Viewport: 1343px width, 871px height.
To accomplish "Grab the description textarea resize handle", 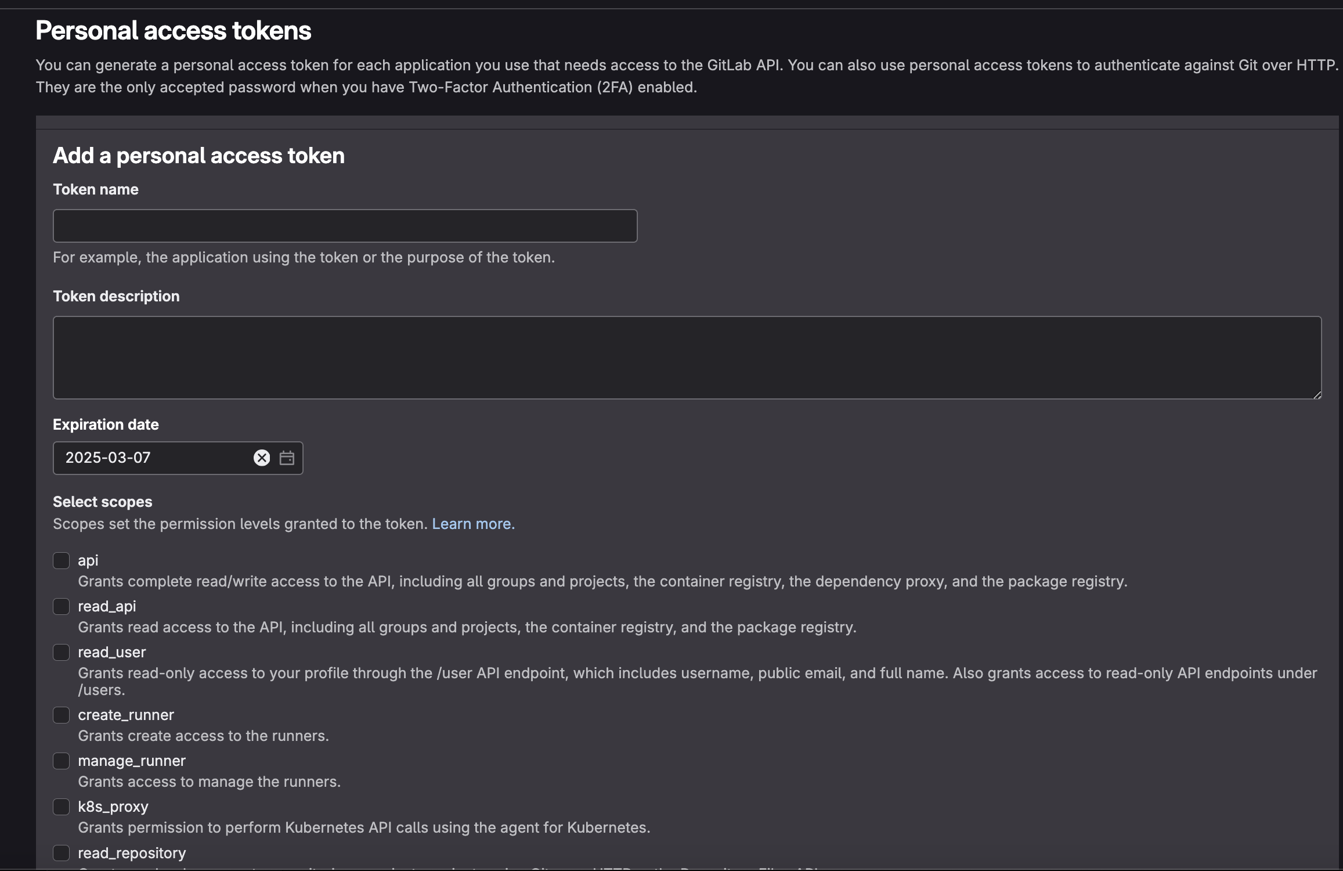I will (1317, 395).
